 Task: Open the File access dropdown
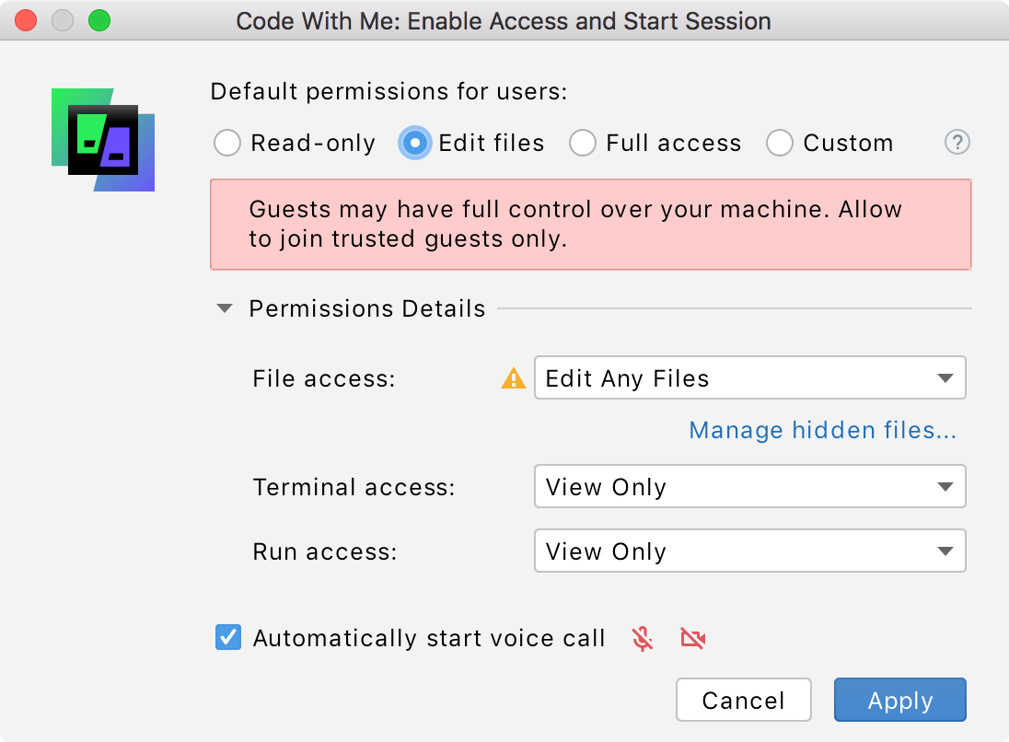(x=749, y=377)
